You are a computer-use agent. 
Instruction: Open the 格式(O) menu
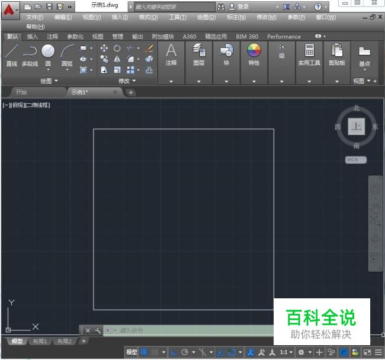coord(148,17)
